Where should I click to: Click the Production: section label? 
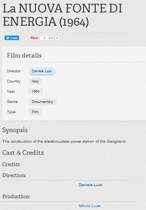pyautogui.click(x=16, y=197)
